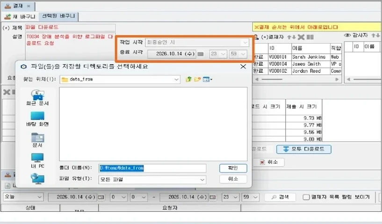This screenshot has width=382, height=224.
Task: Select the Jordan Reed approver row
Action: click(x=297, y=71)
